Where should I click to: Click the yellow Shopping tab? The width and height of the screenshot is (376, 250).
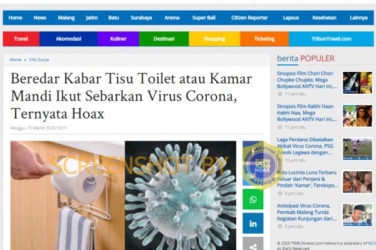coord(214,39)
